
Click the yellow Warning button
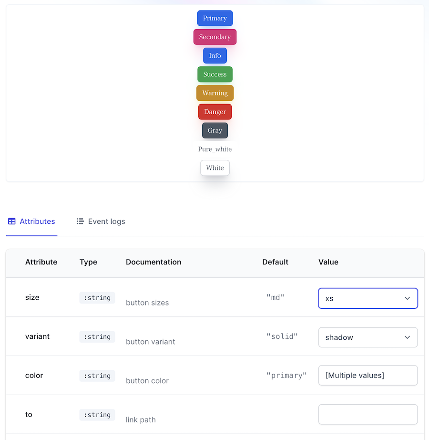(x=215, y=93)
